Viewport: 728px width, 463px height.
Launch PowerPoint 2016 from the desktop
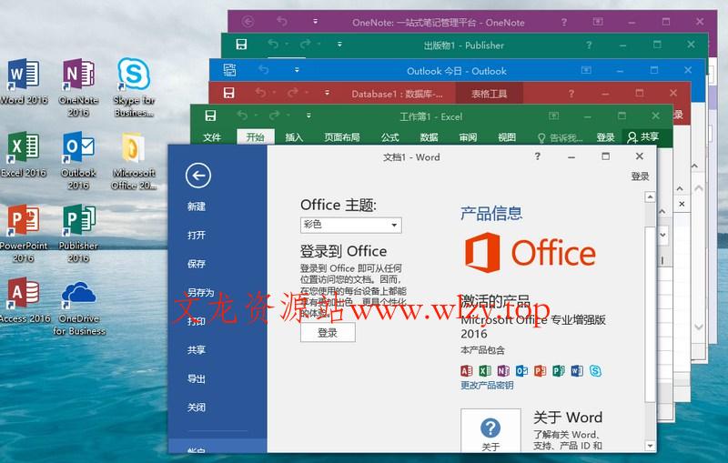[x=24, y=233]
